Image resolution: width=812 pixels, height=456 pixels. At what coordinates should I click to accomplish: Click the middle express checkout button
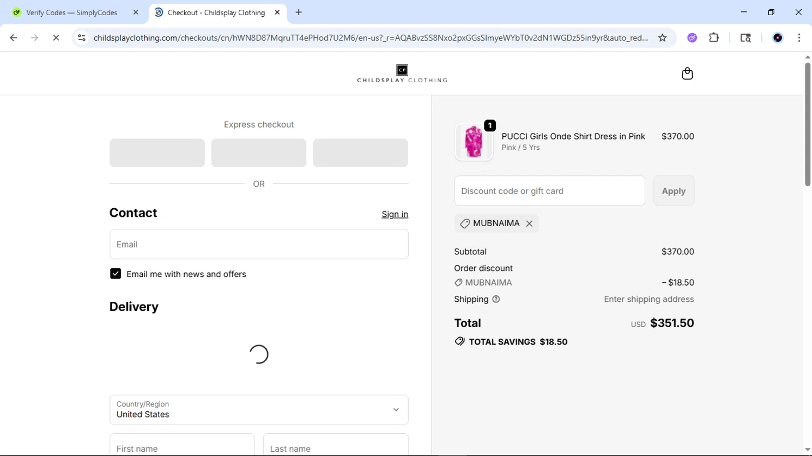pos(259,153)
